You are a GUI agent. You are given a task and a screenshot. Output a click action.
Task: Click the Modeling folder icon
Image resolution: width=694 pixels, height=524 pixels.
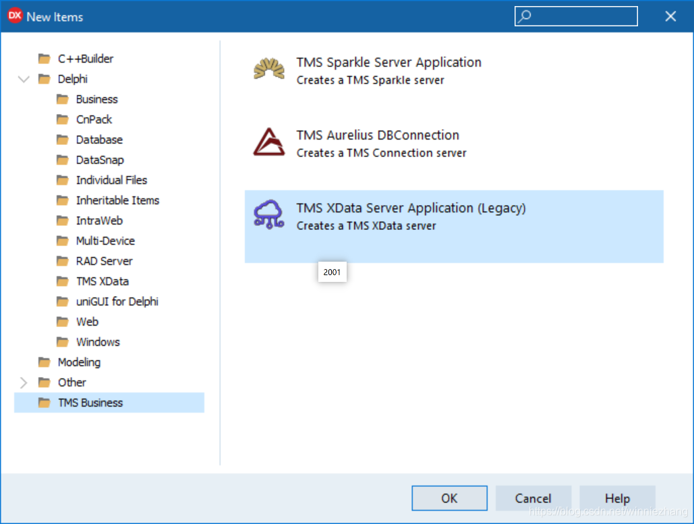[45, 362]
